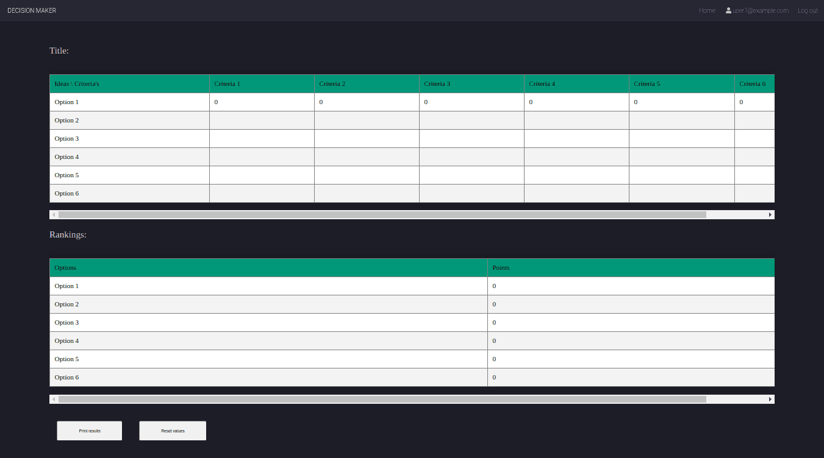Screen dimensions: 824x458
Task: Select the Criteria 5 column header
Action: (681, 83)
